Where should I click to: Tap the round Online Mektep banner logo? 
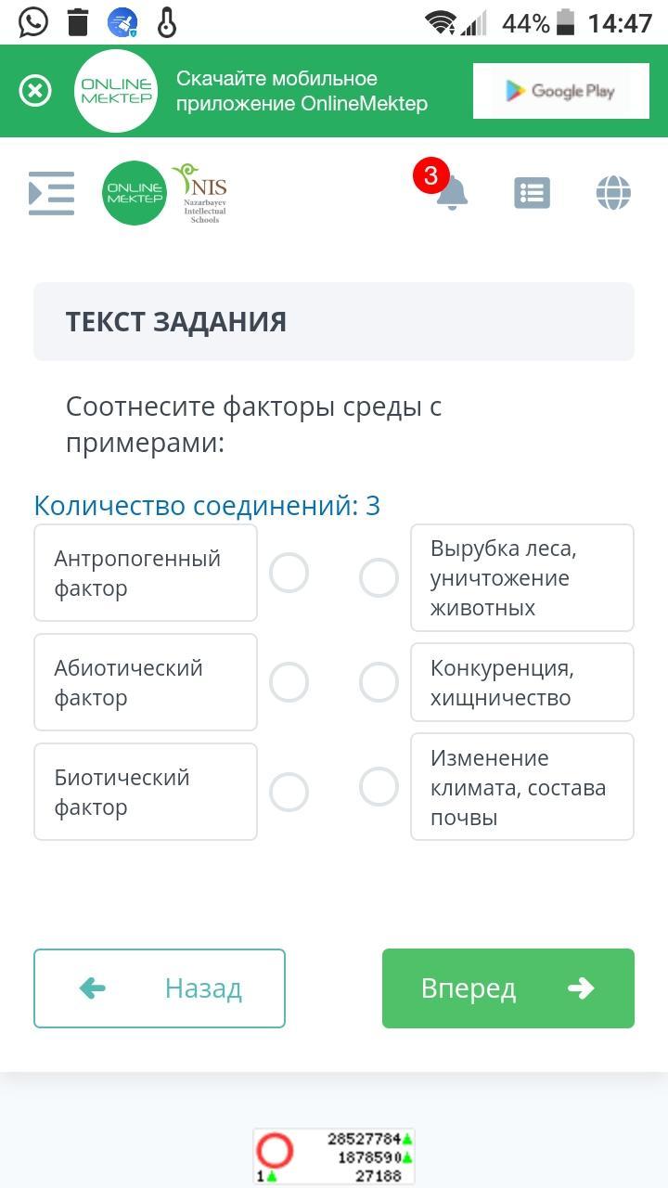pyautogui.click(x=116, y=91)
